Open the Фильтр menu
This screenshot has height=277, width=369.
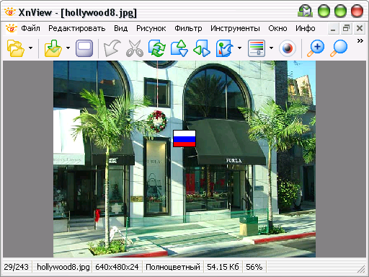[x=188, y=28]
